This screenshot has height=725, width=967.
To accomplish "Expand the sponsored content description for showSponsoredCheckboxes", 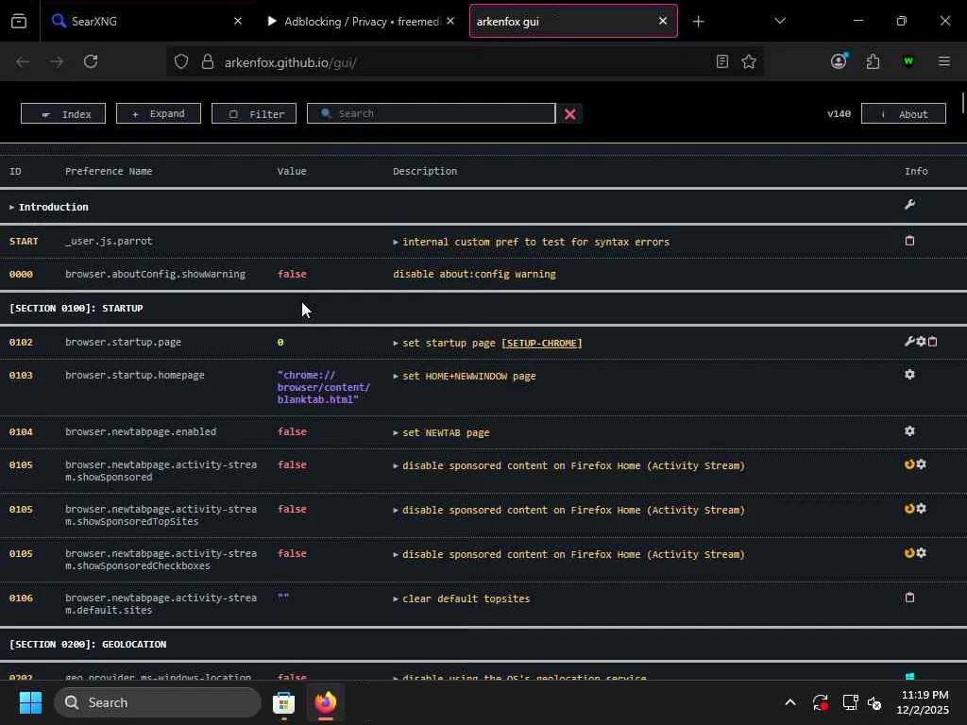I will coord(396,555).
